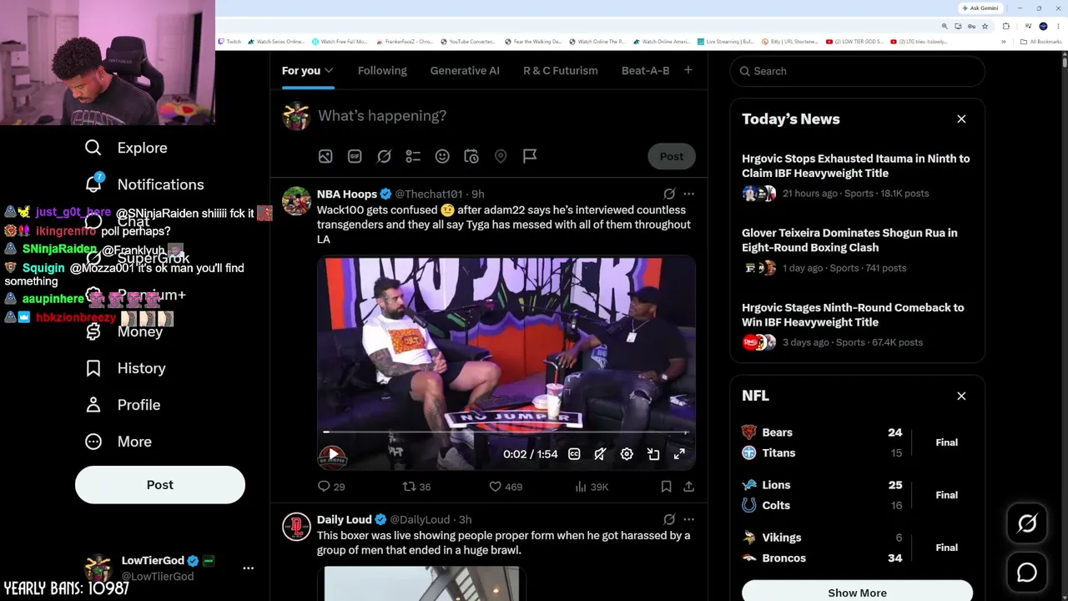Bookmark this page with star icon
The height and width of the screenshot is (601, 1068).
click(x=984, y=26)
